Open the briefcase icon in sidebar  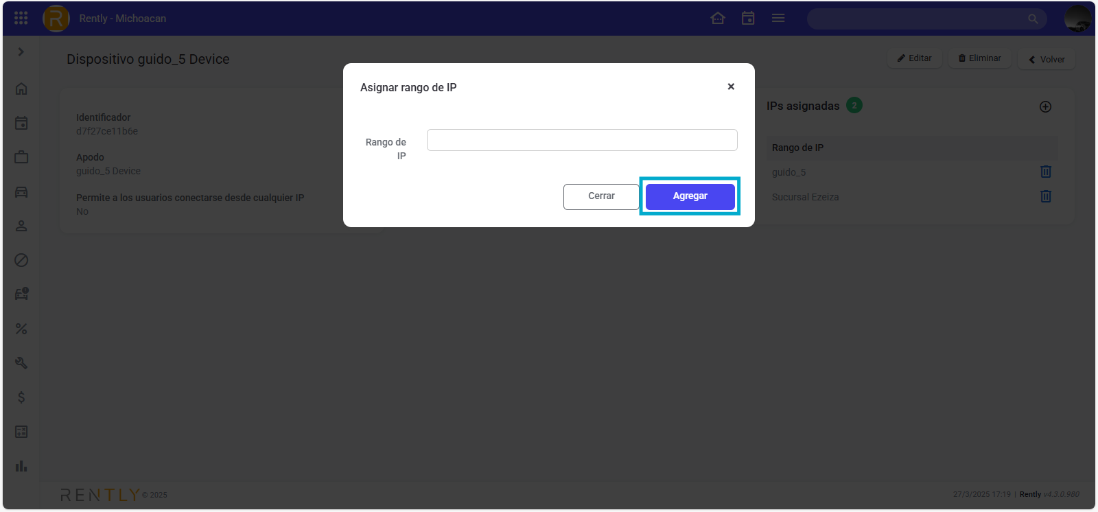pyautogui.click(x=21, y=157)
